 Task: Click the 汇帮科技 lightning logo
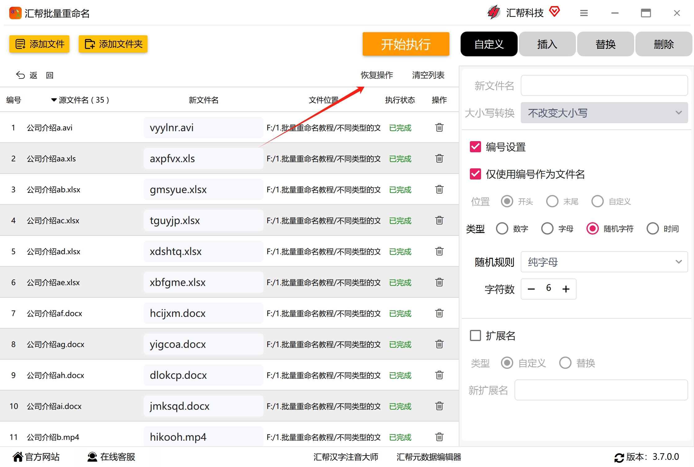click(x=494, y=13)
